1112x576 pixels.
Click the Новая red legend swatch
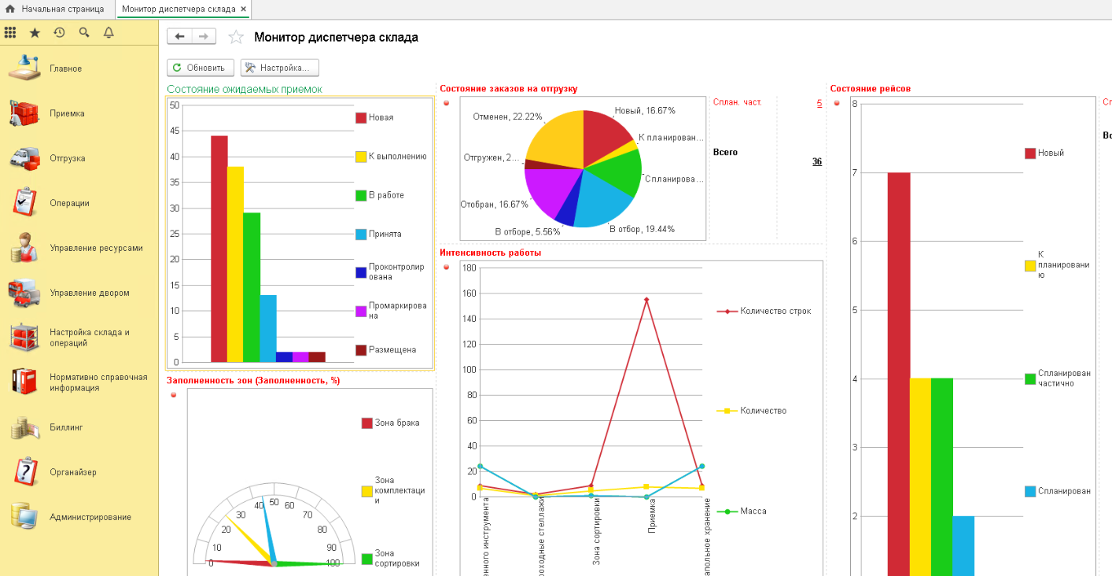point(361,117)
